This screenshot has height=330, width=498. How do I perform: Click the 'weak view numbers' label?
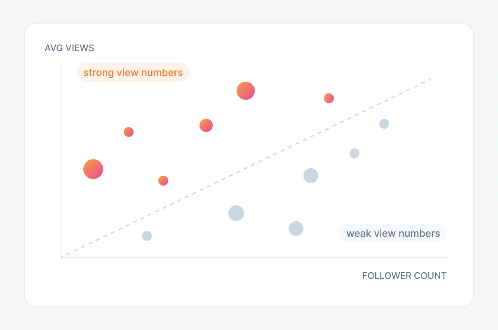[x=393, y=233]
